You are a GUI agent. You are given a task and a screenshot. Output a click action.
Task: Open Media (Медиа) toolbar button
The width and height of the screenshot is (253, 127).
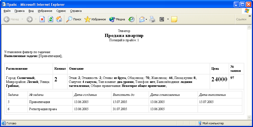[117, 19]
